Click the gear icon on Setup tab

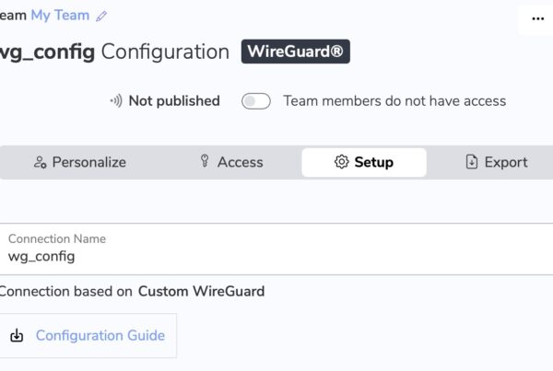341,162
